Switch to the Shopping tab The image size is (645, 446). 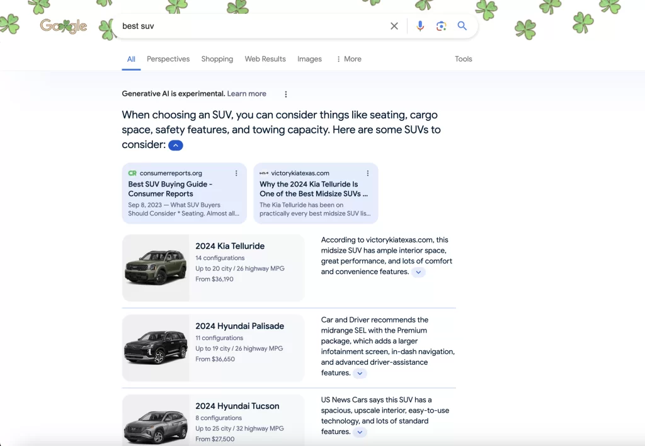(217, 59)
